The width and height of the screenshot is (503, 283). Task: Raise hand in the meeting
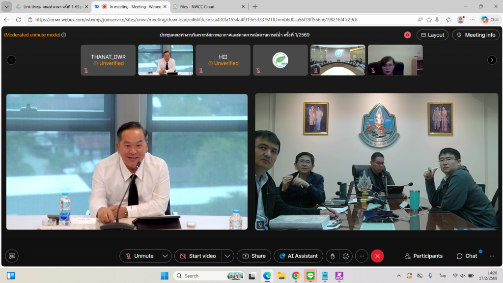click(x=333, y=256)
